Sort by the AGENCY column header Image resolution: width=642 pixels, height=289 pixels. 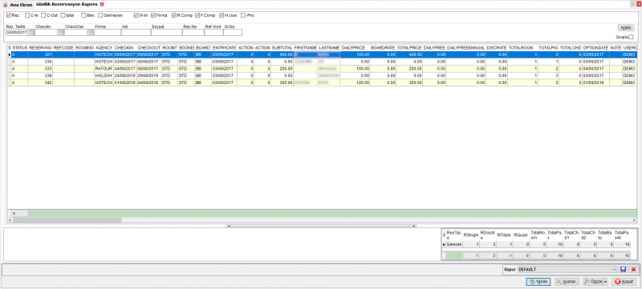point(104,48)
